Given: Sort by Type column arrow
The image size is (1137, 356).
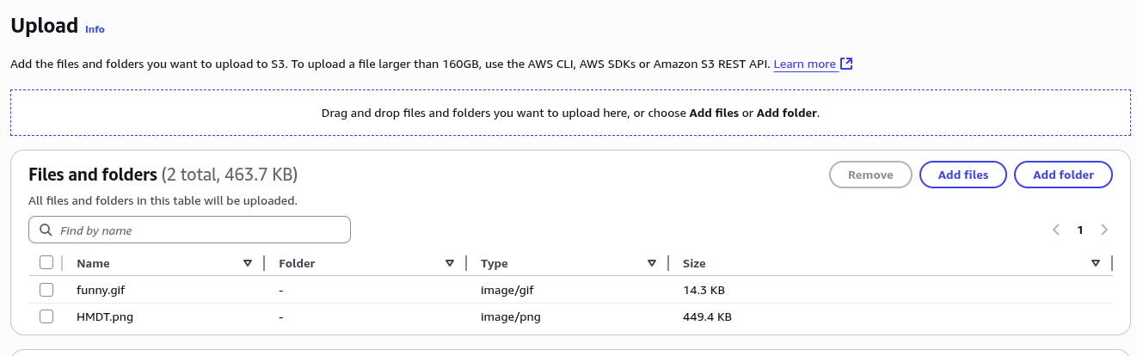Looking at the screenshot, I should [652, 263].
